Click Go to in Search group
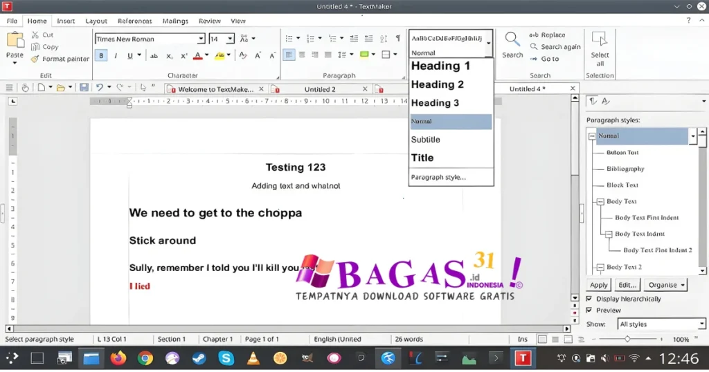Screen dimensions: 709x372 [544, 59]
